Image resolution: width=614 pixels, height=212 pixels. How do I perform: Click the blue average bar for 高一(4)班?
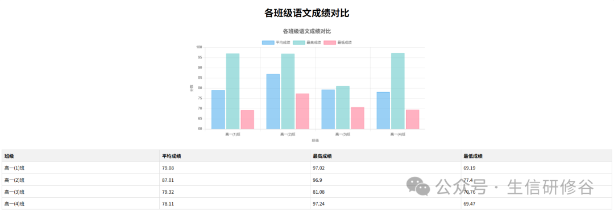tap(383, 111)
